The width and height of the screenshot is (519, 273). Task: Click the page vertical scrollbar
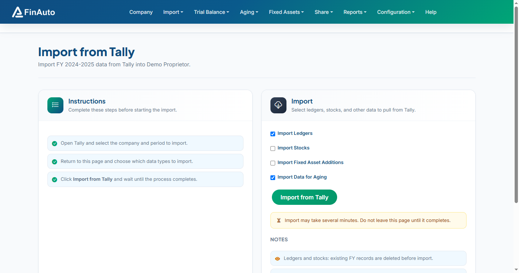(516, 104)
